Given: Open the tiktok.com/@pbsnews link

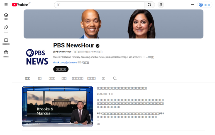Looking at the screenshot, I should 65,62.
